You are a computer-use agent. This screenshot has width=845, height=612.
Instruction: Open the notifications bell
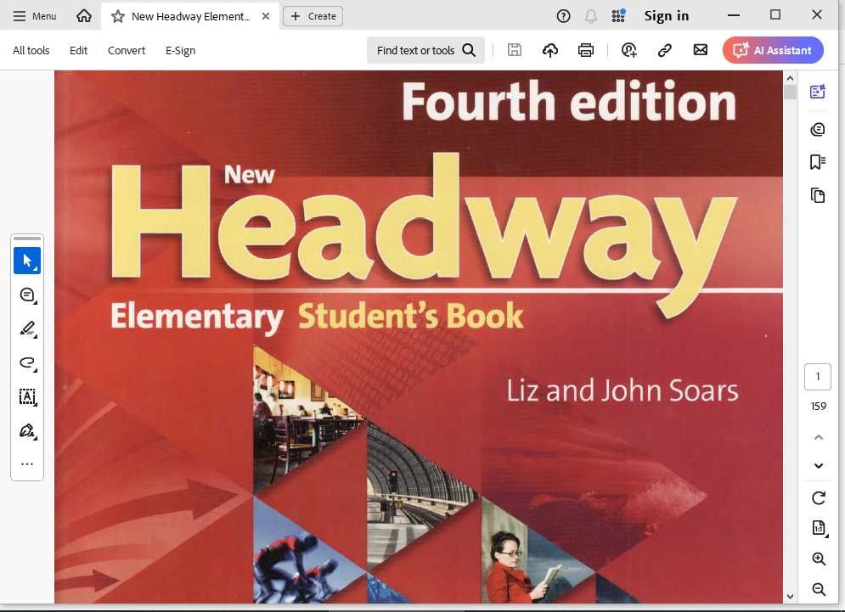click(x=590, y=16)
